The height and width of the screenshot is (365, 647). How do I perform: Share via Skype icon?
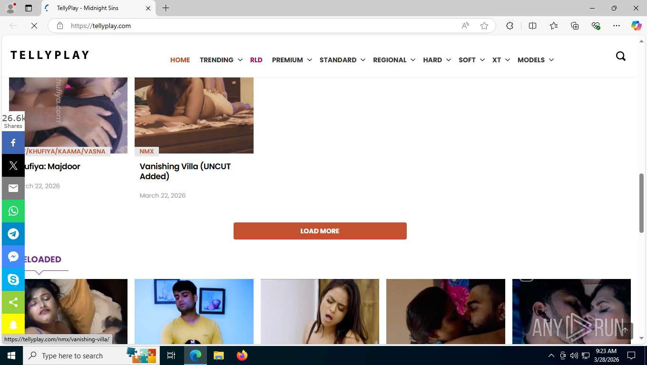(x=13, y=279)
